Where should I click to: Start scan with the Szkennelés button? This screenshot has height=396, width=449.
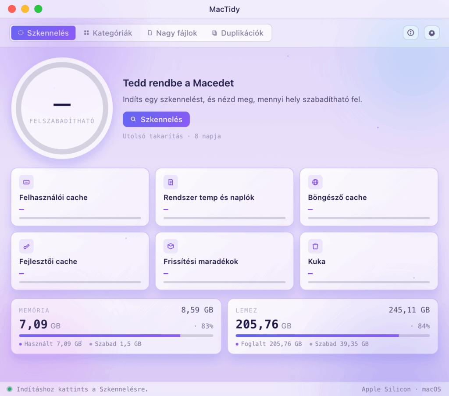coord(157,119)
